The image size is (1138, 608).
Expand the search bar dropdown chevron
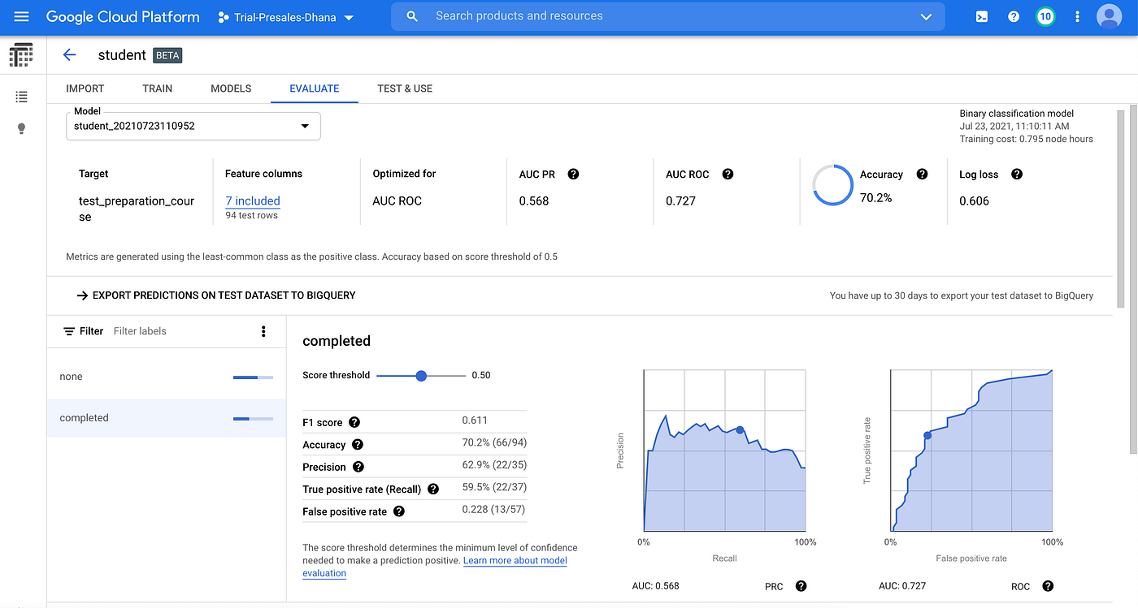(x=925, y=16)
